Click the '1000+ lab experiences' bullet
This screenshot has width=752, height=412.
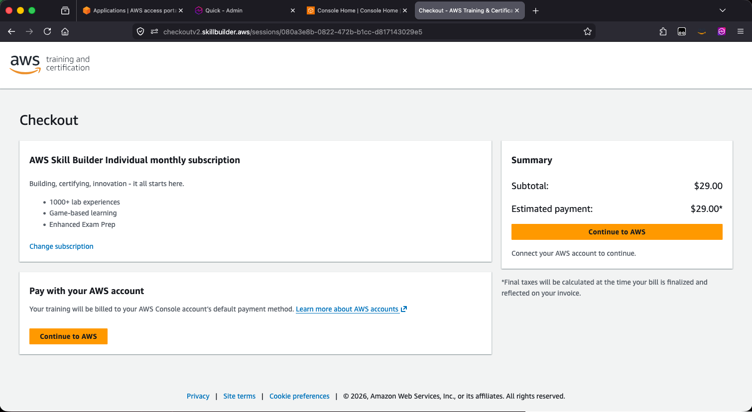[x=85, y=202]
